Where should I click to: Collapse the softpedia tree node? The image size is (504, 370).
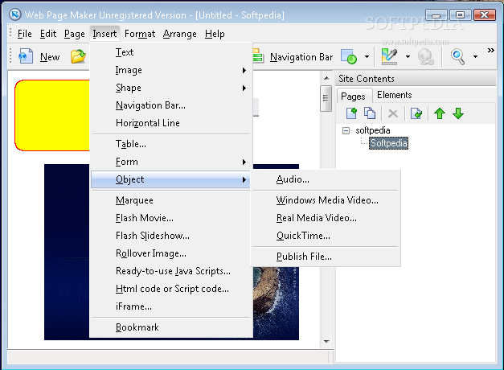tap(346, 130)
